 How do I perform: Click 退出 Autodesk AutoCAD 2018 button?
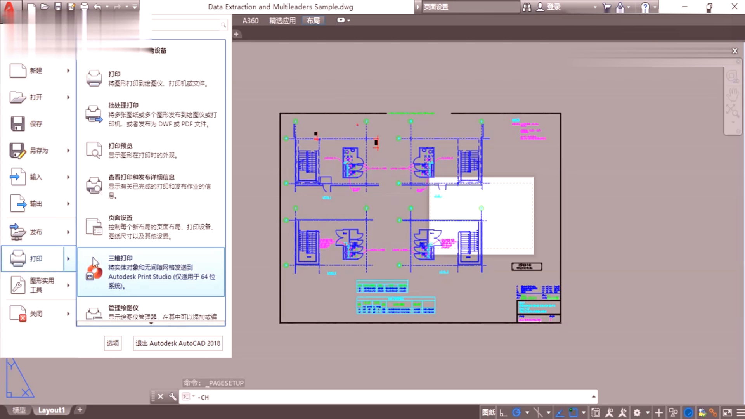click(x=178, y=343)
